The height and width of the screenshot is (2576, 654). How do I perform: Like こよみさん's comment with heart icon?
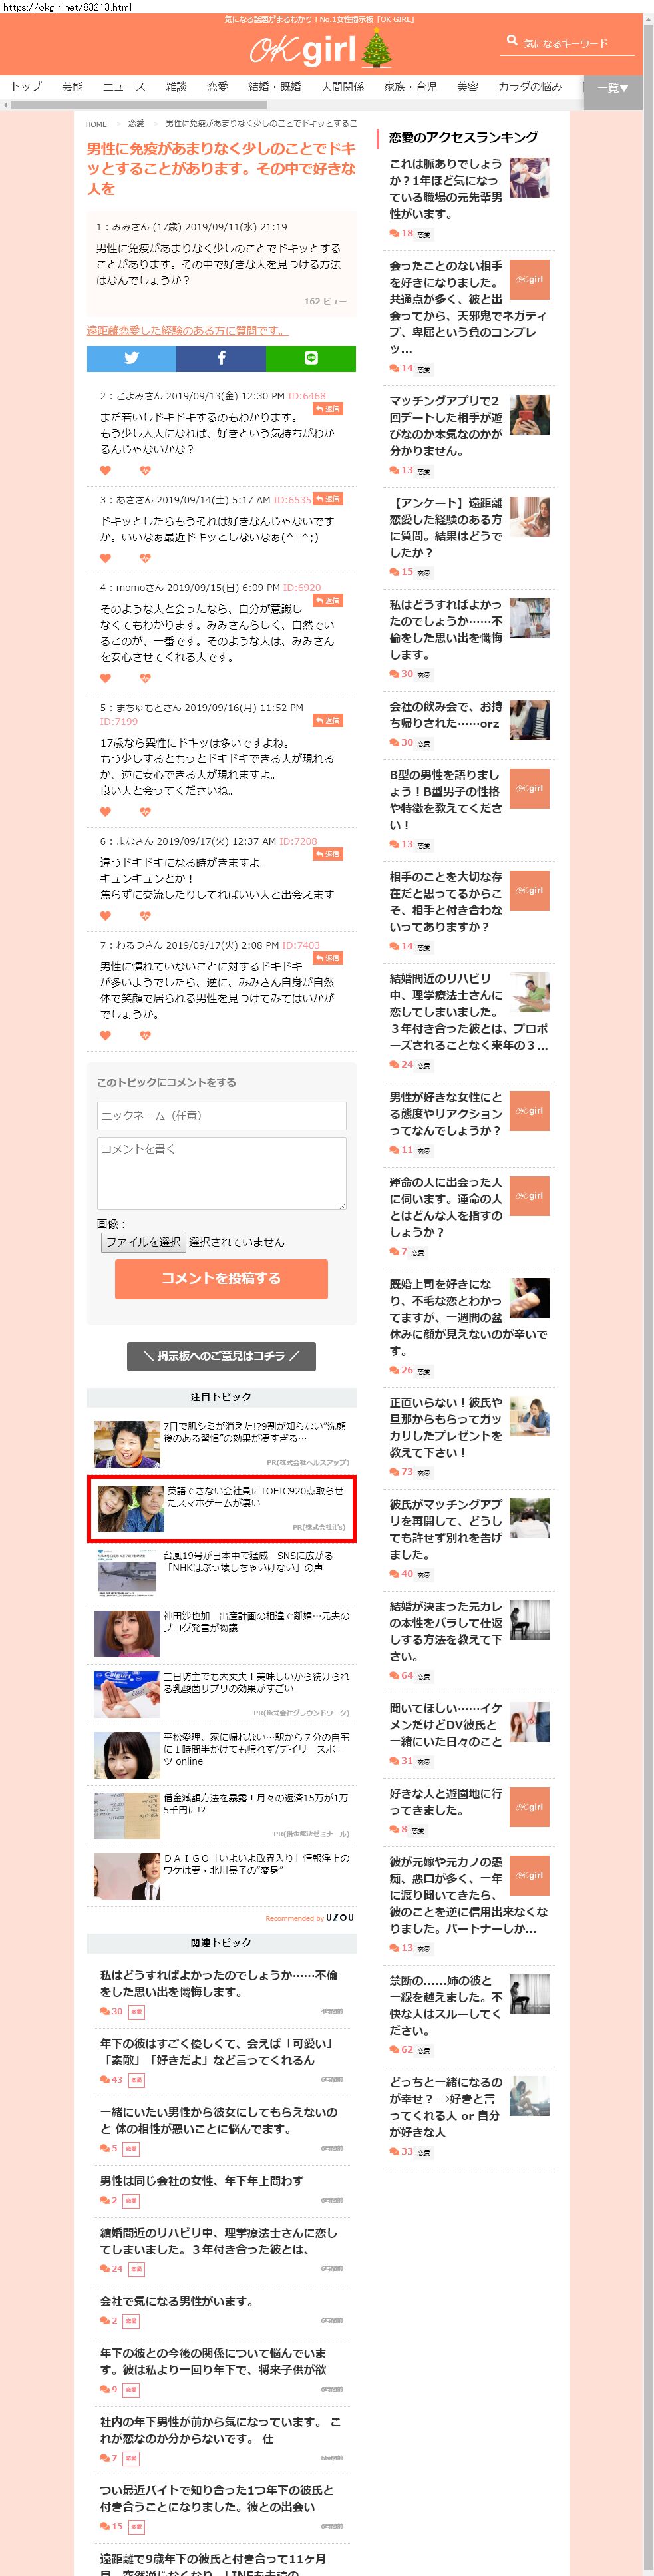pyautogui.click(x=106, y=470)
